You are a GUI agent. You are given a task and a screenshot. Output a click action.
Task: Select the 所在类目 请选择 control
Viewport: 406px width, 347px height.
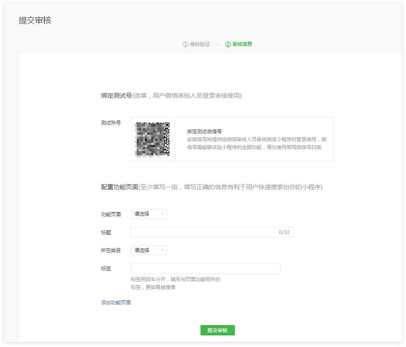148,250
